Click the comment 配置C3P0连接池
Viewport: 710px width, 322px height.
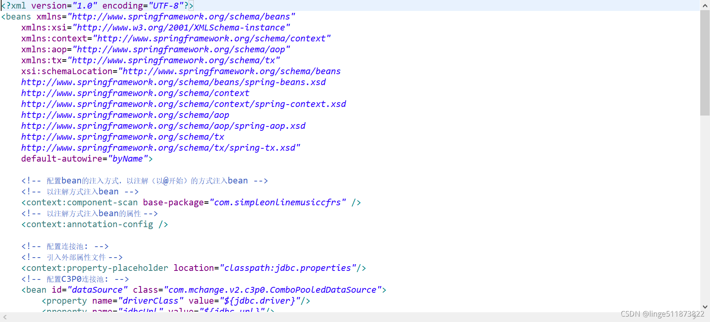[x=75, y=279]
